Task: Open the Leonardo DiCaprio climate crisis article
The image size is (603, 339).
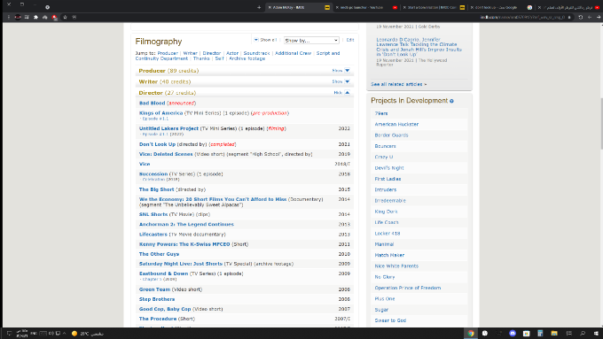Action: [x=419, y=47]
